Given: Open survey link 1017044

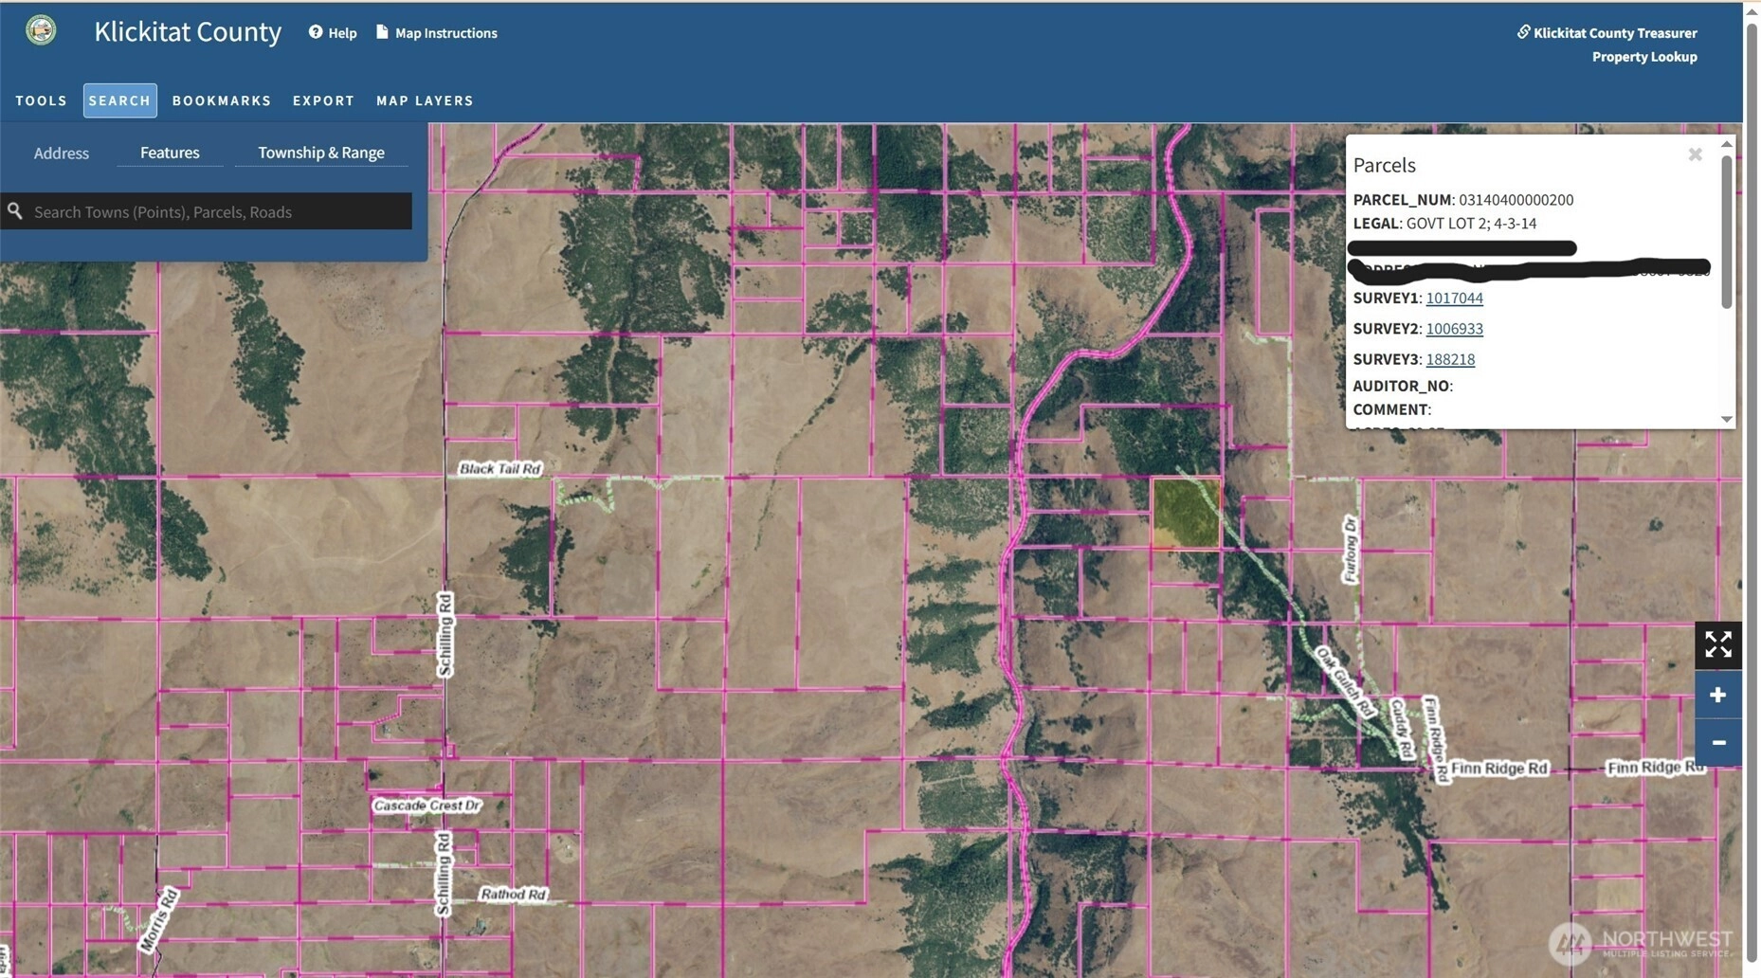Looking at the screenshot, I should point(1454,298).
